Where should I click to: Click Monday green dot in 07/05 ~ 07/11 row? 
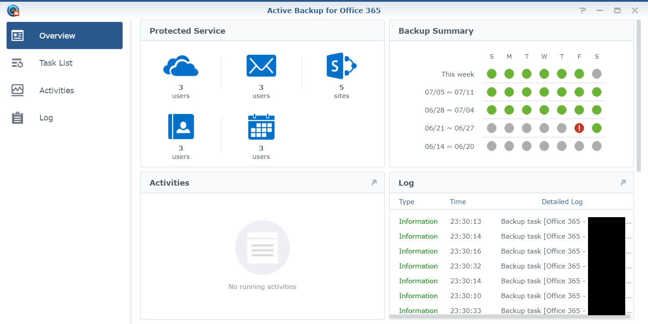(509, 92)
